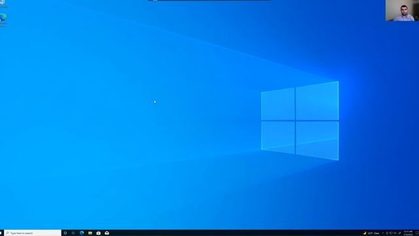Viewport: 419px width, 236px height.
Task: Open Cortana from the taskbar
Action: [65, 233]
